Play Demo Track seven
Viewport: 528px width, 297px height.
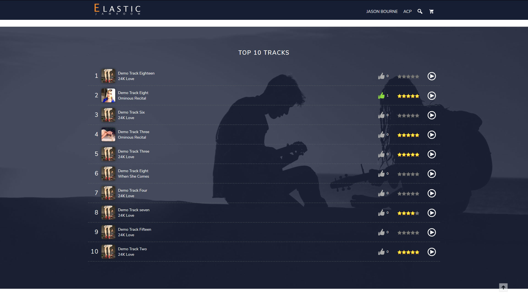(431, 213)
